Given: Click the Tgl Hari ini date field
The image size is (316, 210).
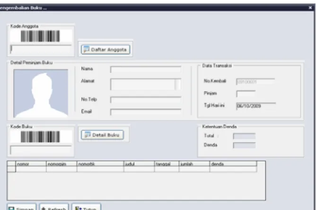Looking at the screenshot, I should (256, 106).
